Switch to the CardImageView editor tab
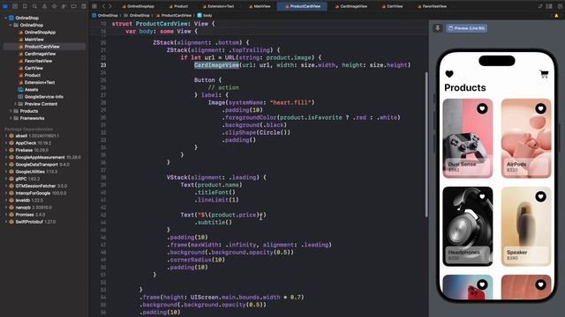The height and width of the screenshot is (317, 565). point(351,6)
